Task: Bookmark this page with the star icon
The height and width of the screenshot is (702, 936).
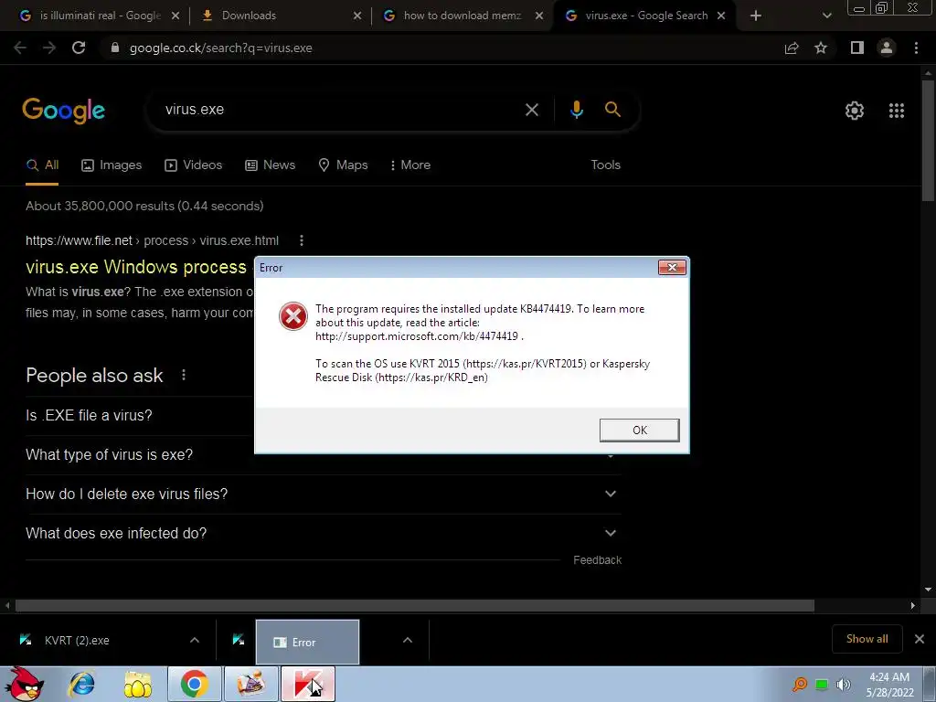Action: (821, 48)
